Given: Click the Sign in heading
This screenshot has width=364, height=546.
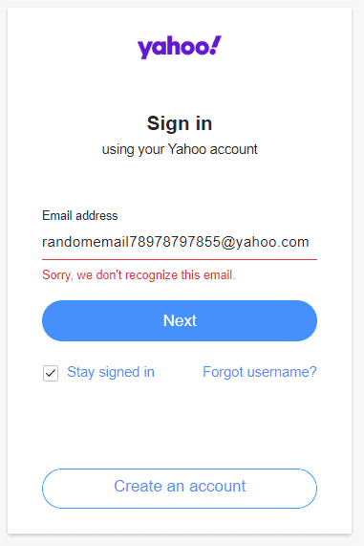Looking at the screenshot, I should click(x=180, y=123).
